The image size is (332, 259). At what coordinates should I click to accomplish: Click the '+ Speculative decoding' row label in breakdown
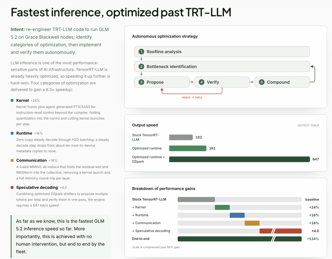[x=151, y=231]
